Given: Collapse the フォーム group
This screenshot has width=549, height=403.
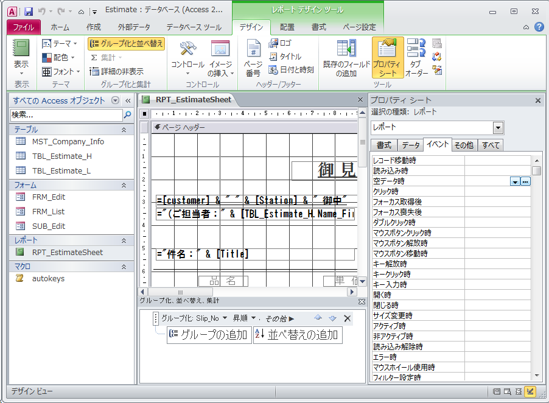Looking at the screenshot, I should (x=124, y=185).
